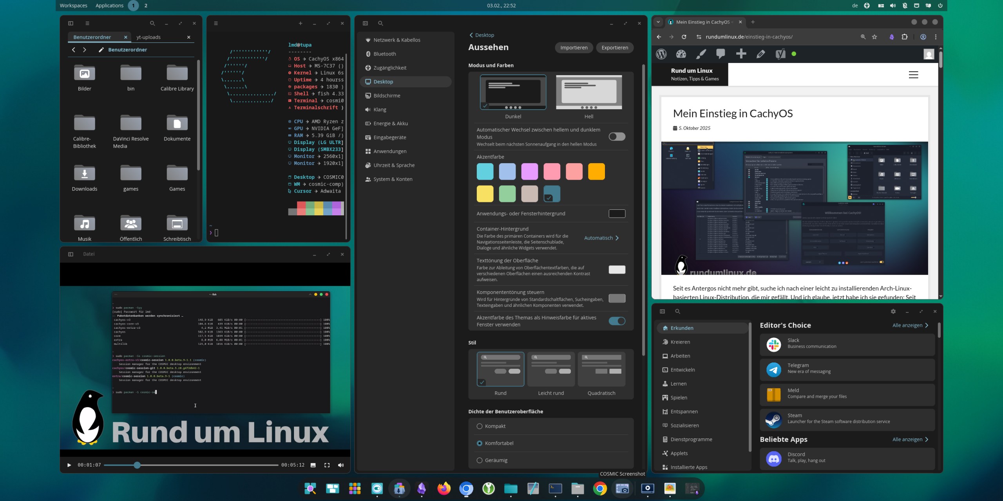This screenshot has height=501, width=1003.
Task: Open the WordPress dashboard speedometer icon
Action: click(681, 54)
